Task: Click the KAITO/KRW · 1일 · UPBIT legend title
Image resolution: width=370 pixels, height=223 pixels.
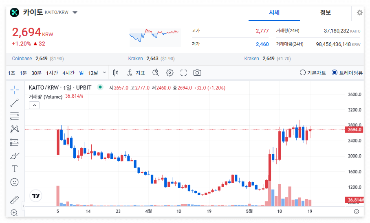Action: (x=60, y=87)
